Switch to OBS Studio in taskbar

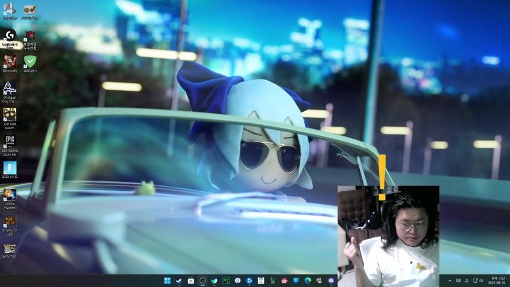pyautogui.click(x=202, y=280)
